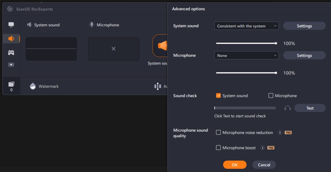Select the game recording controller icon
This screenshot has height=172, width=331.
(11, 53)
